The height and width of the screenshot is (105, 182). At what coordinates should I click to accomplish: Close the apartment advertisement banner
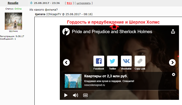pos(173,74)
